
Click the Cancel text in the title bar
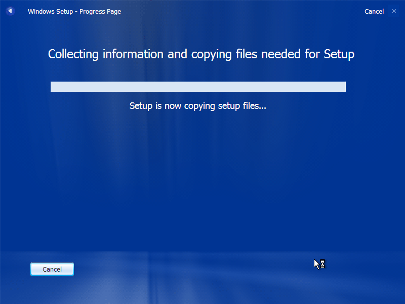pos(374,11)
